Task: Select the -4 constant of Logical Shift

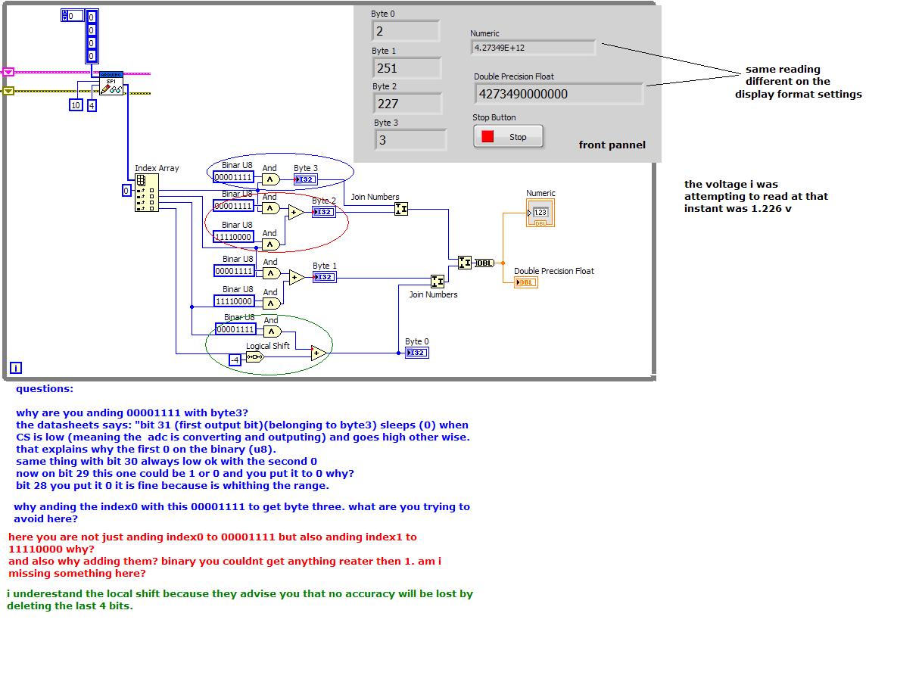Action: [x=235, y=360]
